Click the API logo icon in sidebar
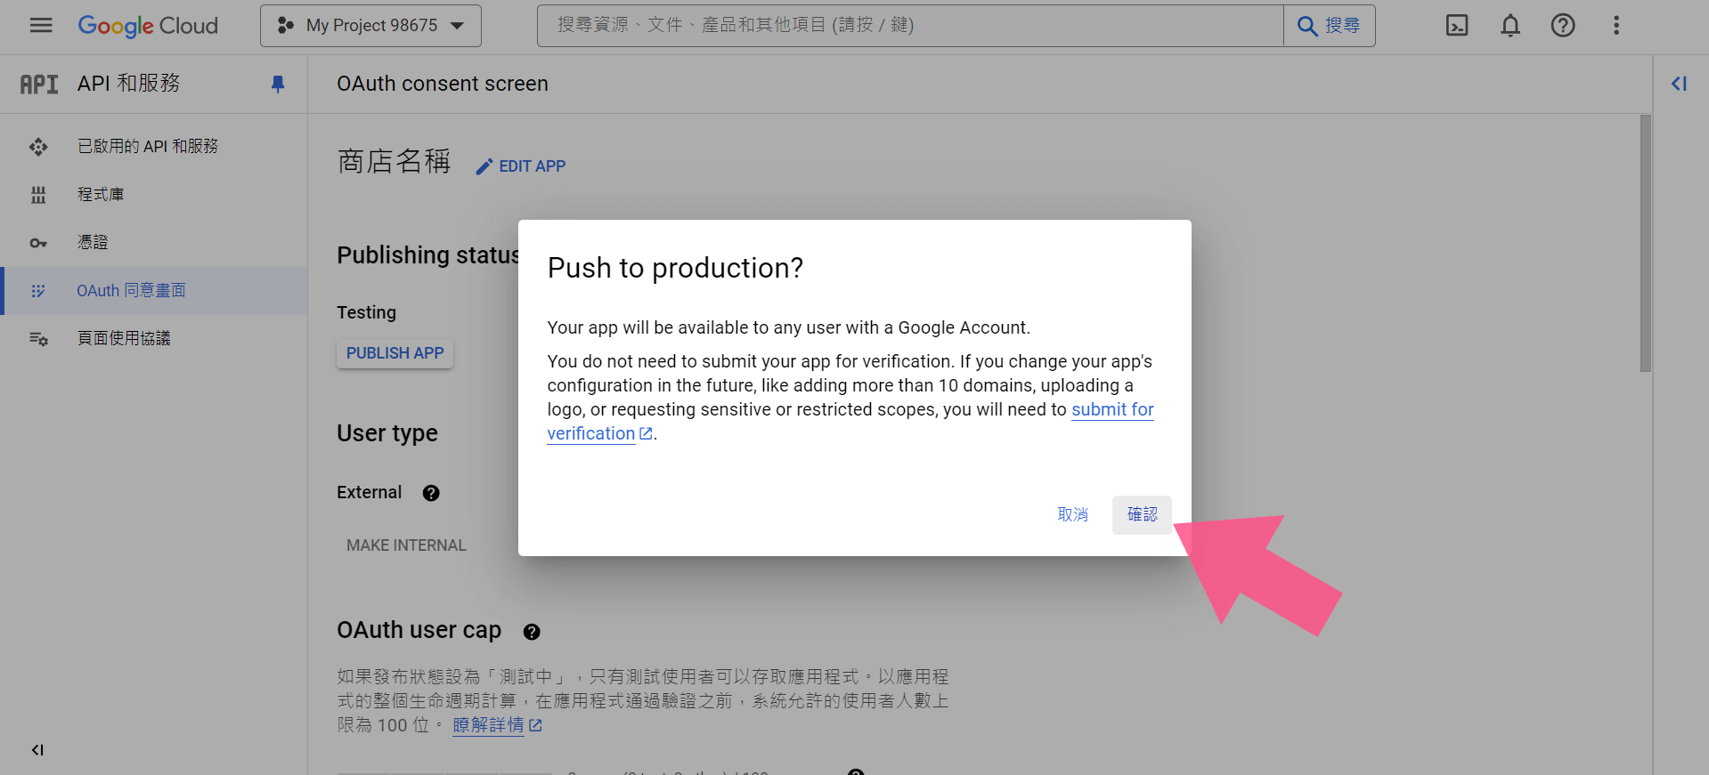The image size is (1709, 775). click(39, 84)
